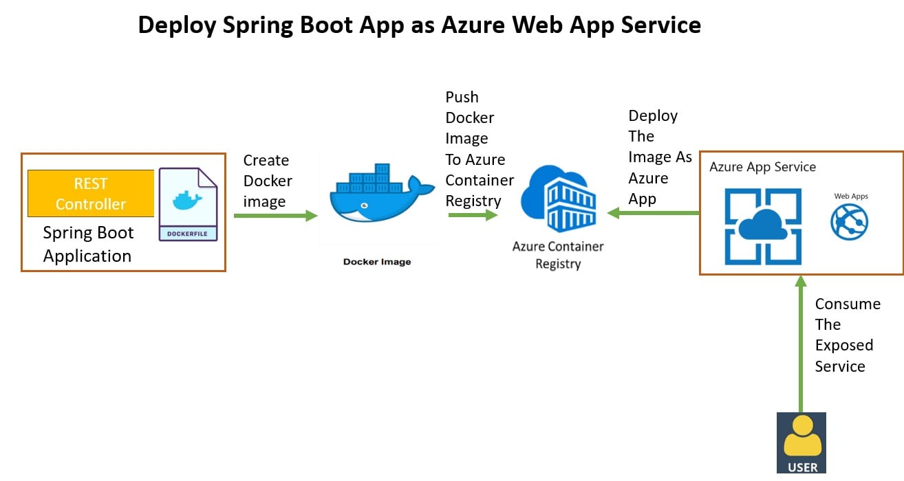Click the 'Azure Container Registry' caption

(x=558, y=255)
